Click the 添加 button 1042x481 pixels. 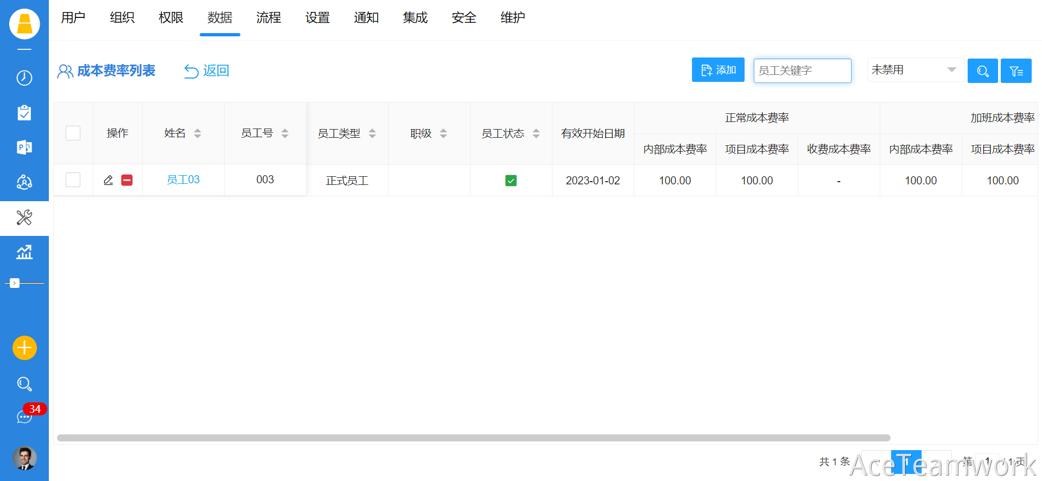coord(718,70)
